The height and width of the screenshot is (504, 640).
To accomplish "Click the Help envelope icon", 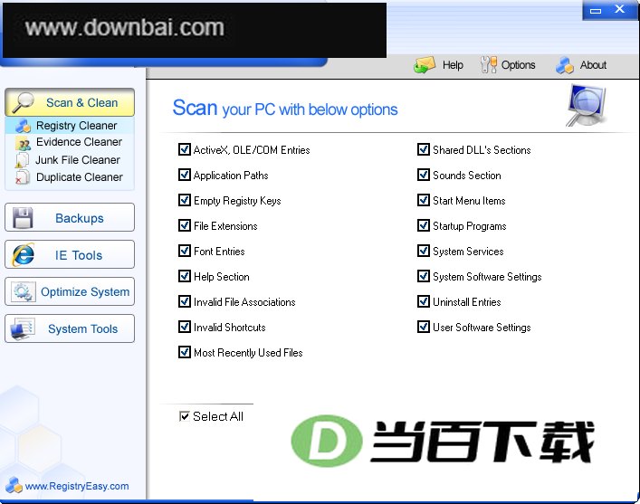I will pyautogui.click(x=425, y=65).
